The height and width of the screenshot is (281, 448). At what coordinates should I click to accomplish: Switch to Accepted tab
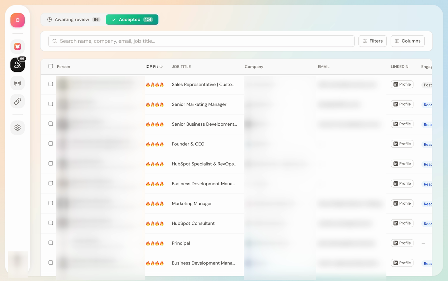132,20
